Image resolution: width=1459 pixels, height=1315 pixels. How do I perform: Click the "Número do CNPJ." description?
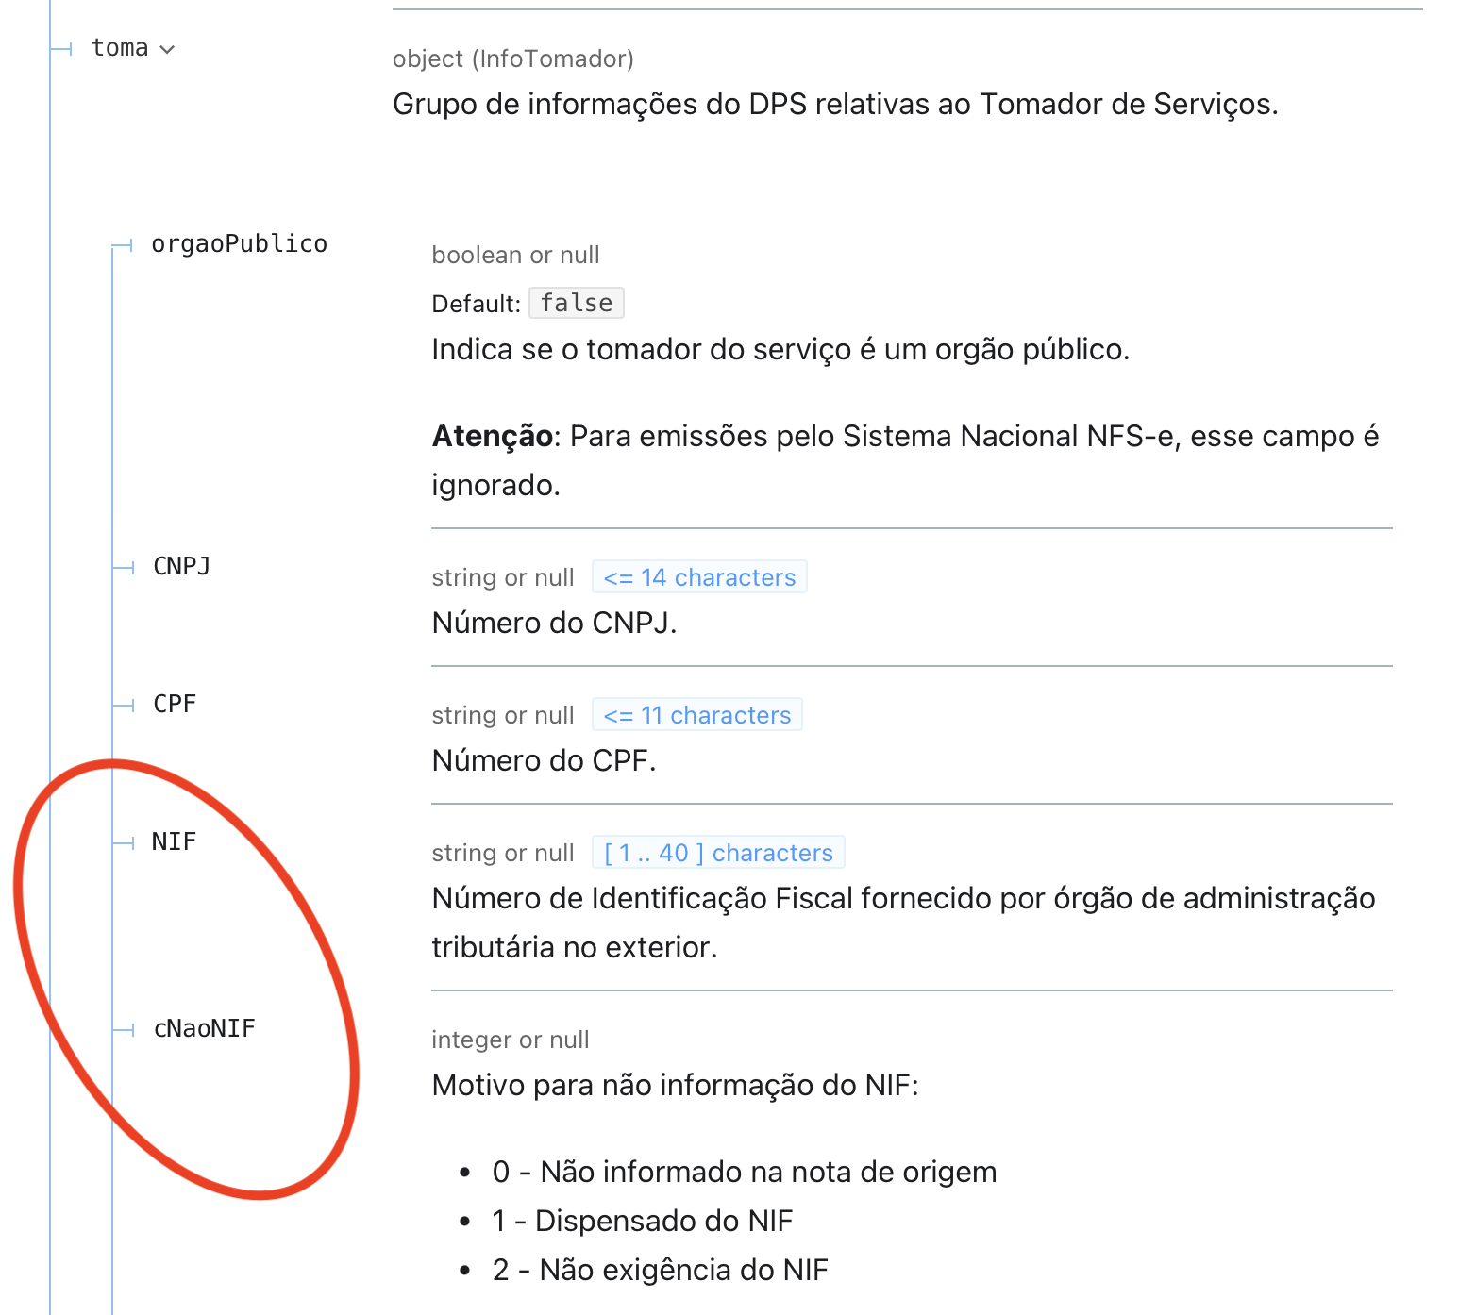coord(554,624)
